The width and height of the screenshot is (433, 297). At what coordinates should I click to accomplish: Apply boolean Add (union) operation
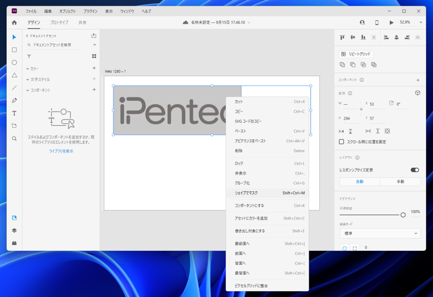pyautogui.click(x=342, y=64)
